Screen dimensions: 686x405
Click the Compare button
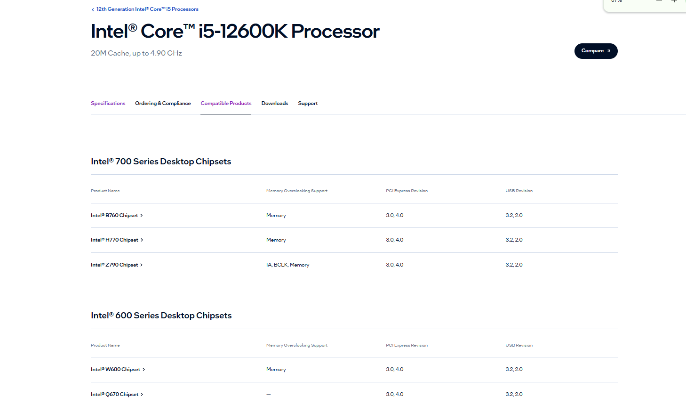(x=596, y=51)
